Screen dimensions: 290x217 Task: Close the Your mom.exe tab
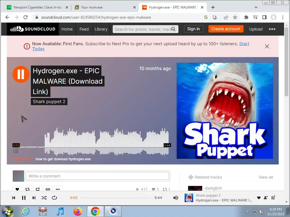[x=135, y=7]
